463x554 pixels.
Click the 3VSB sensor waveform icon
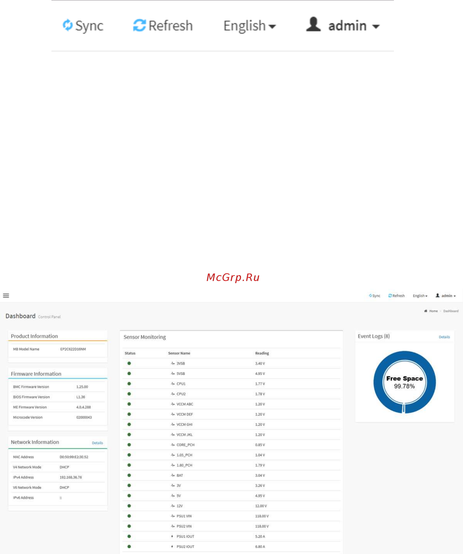point(173,363)
